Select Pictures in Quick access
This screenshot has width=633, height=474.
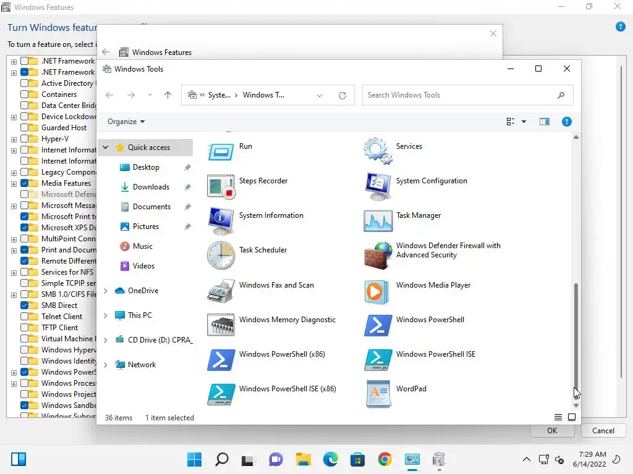pyautogui.click(x=146, y=227)
